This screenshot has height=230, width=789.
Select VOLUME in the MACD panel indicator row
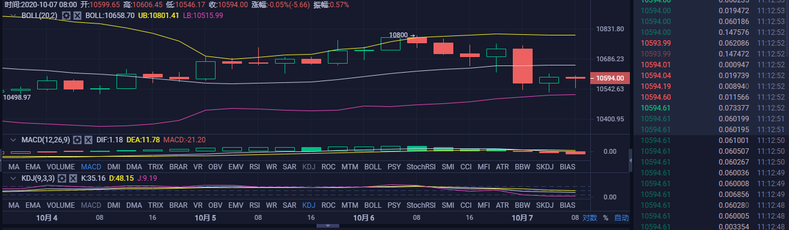pos(61,166)
